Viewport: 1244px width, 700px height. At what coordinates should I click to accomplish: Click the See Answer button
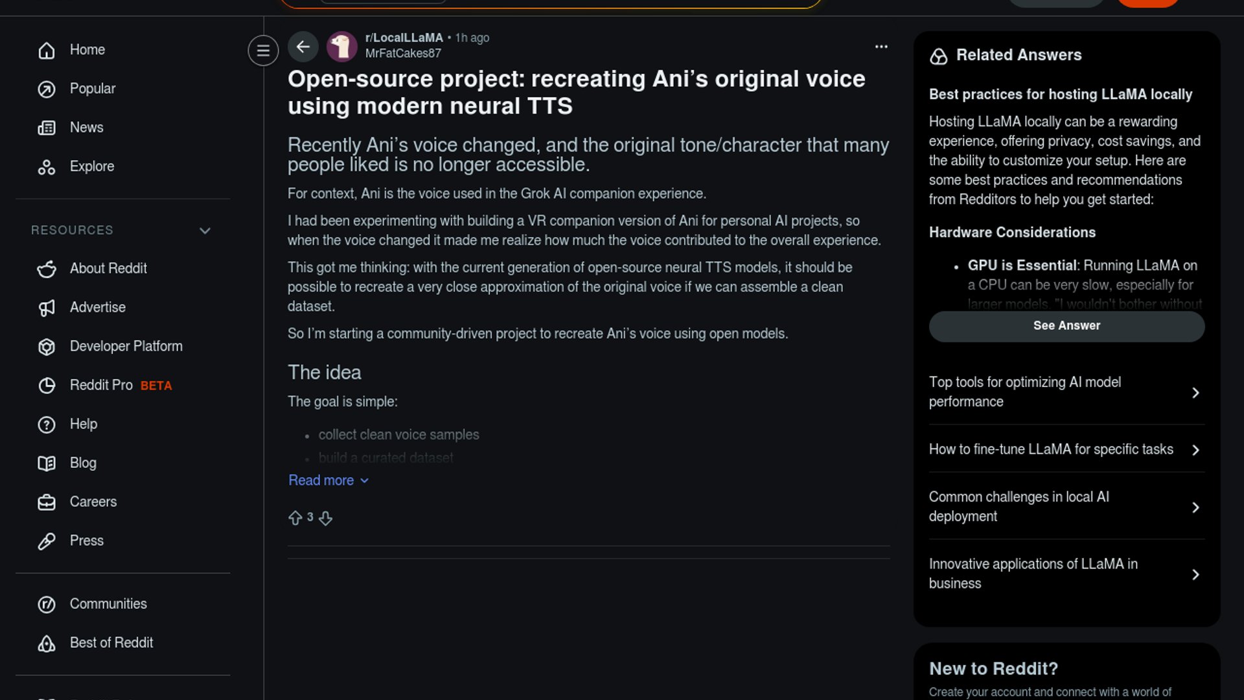tap(1066, 326)
